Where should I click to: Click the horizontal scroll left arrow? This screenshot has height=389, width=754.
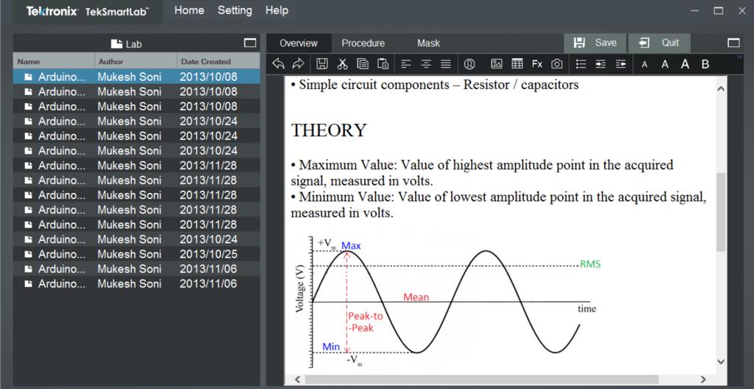click(x=297, y=379)
